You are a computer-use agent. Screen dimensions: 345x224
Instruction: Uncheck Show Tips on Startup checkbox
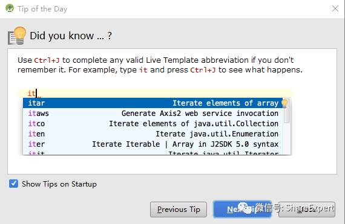(14, 184)
